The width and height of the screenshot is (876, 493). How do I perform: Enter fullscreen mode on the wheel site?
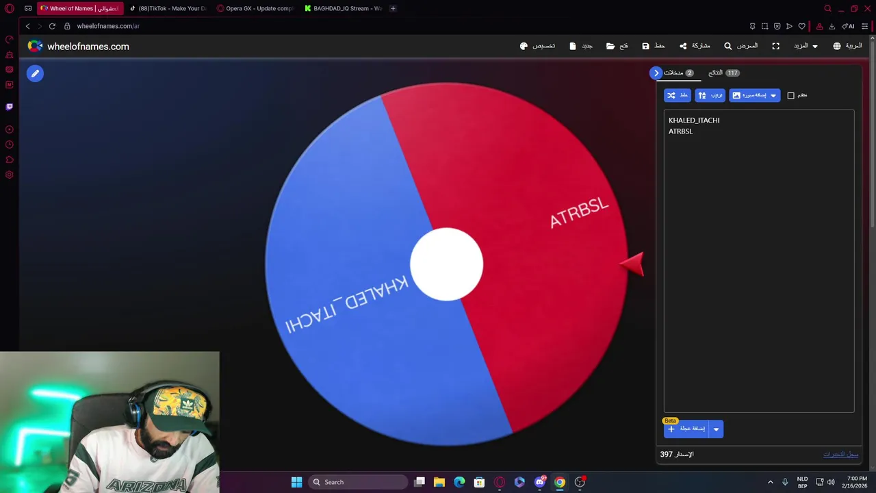tap(775, 46)
